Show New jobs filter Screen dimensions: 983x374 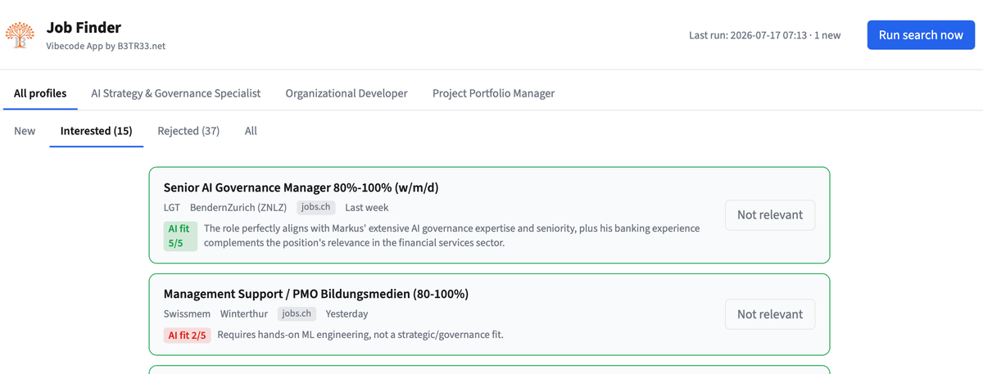(x=25, y=131)
